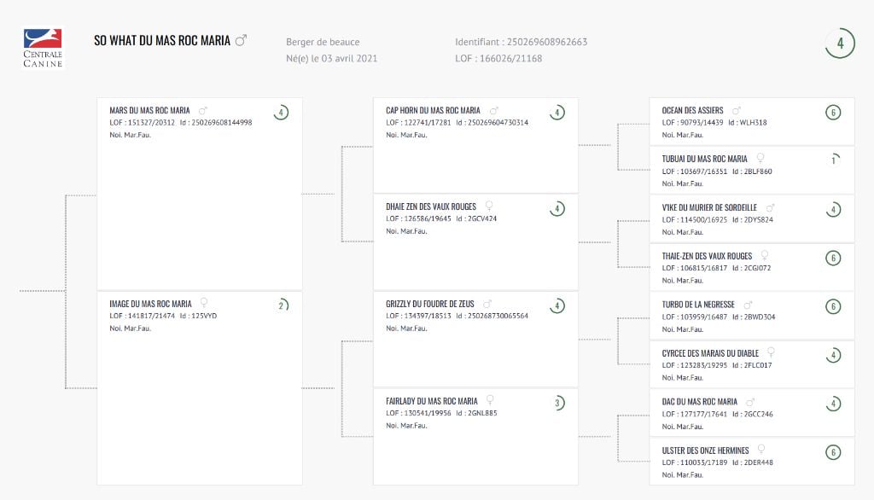874x500 pixels.
Task: Click the rating circle for GRIZZLY DU FOUDRE DE ZEUS
Action: [x=557, y=305]
